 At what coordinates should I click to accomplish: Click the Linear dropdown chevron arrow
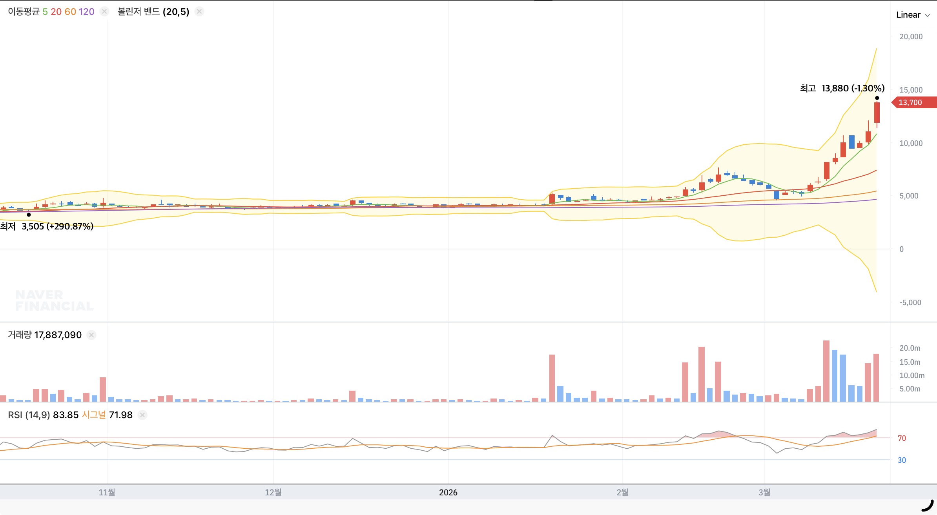click(x=928, y=15)
